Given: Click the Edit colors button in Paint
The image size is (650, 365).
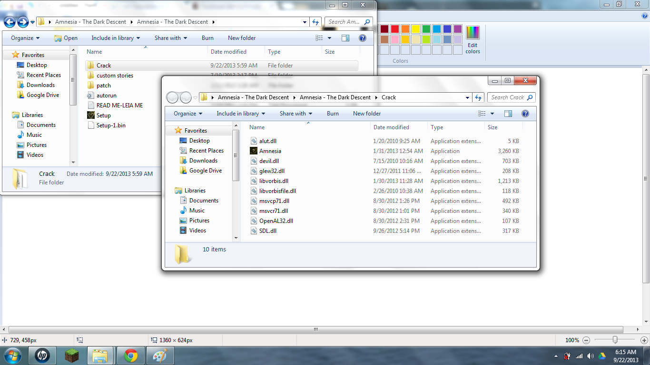Looking at the screenshot, I should click(473, 40).
